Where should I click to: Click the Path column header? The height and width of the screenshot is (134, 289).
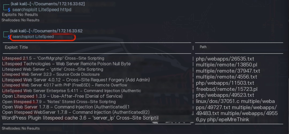tap(203, 47)
